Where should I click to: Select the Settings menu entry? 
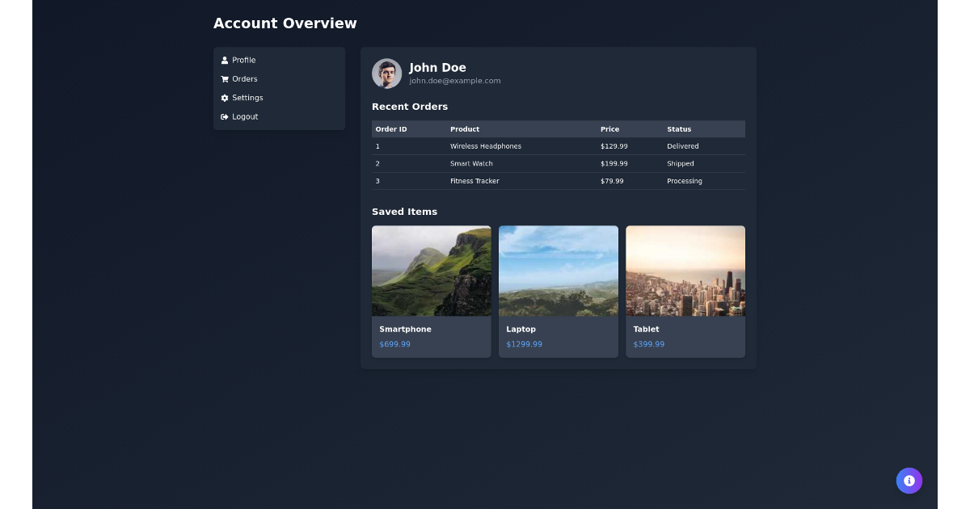pos(247,98)
